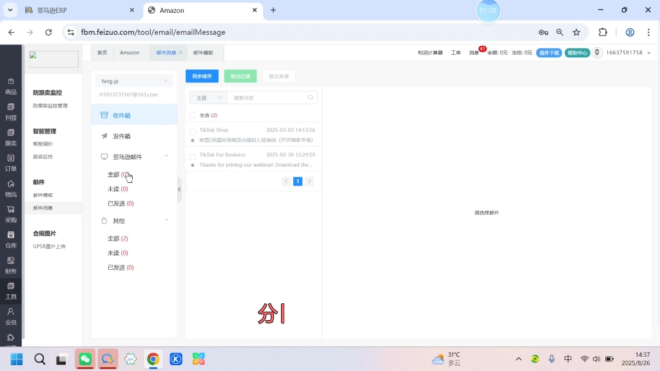Open Chrome's tab search dropdown arrow
660x371 pixels.
click(x=10, y=10)
